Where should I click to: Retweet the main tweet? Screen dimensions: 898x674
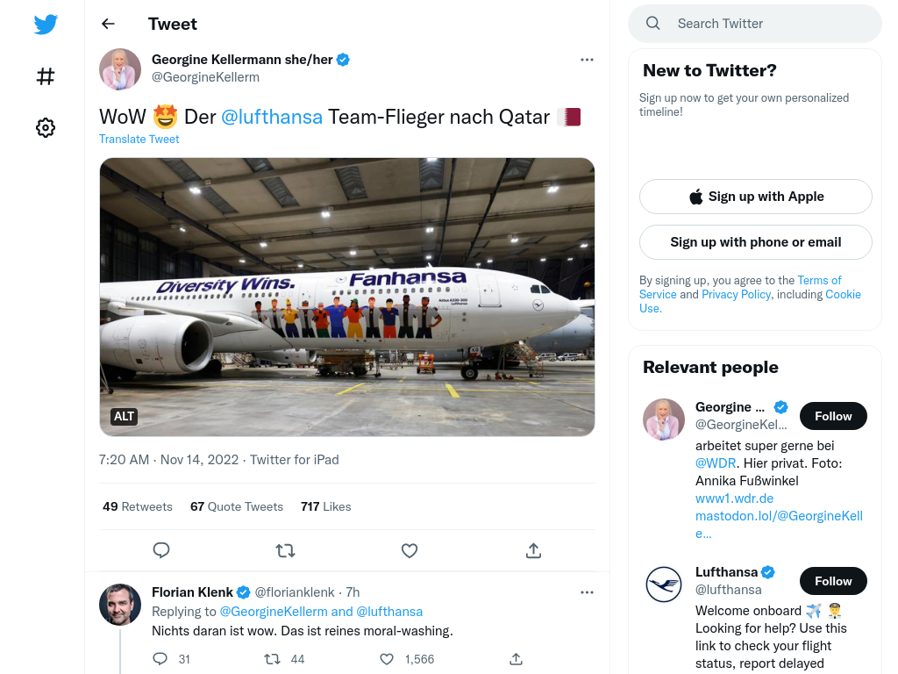(285, 551)
